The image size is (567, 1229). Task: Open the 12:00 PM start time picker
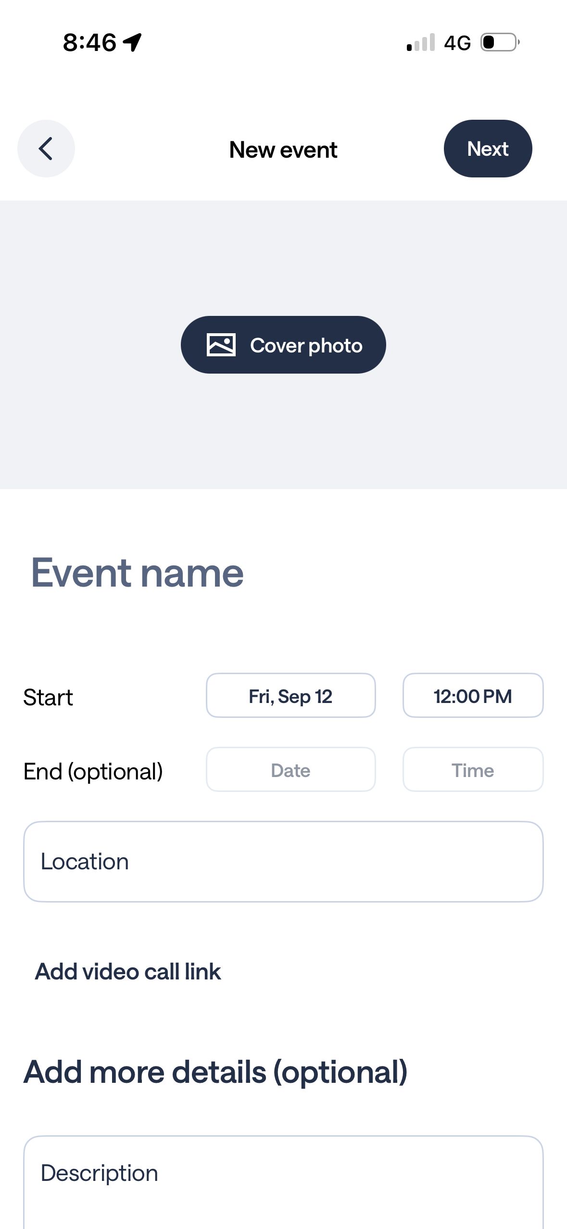tap(473, 696)
